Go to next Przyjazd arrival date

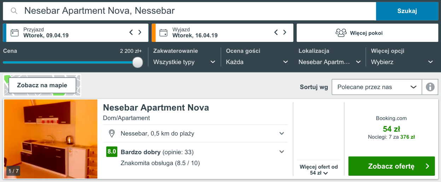click(140, 32)
